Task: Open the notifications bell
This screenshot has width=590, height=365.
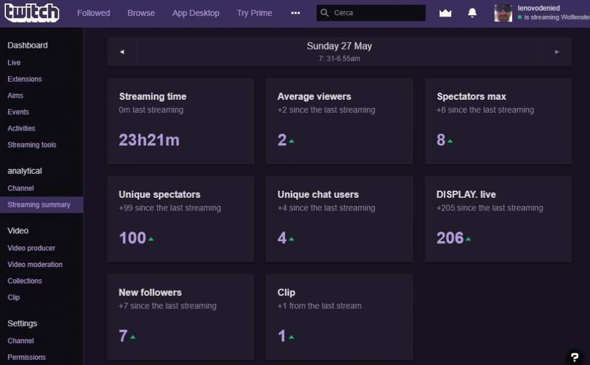Action: click(472, 13)
